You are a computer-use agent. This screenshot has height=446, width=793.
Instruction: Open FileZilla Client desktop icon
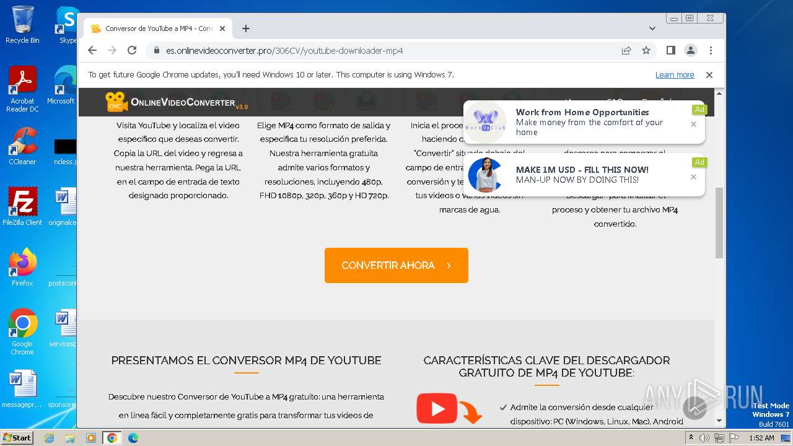click(22, 207)
